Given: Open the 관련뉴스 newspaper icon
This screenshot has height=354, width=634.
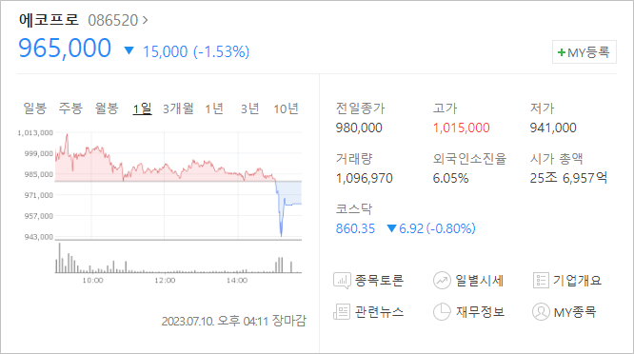Looking at the screenshot, I should (x=342, y=312).
